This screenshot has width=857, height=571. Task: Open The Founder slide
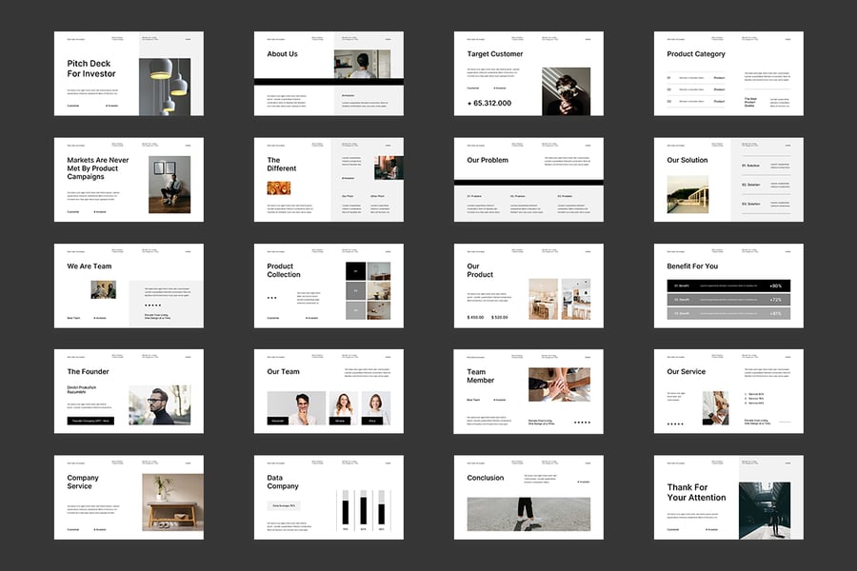pyautogui.click(x=128, y=391)
